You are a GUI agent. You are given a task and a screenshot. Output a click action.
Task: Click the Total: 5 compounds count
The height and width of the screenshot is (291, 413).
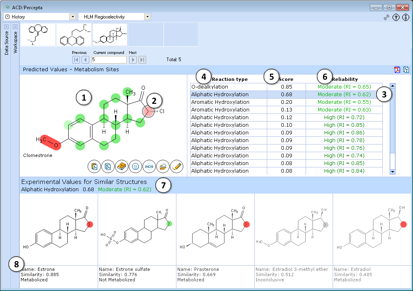click(174, 60)
